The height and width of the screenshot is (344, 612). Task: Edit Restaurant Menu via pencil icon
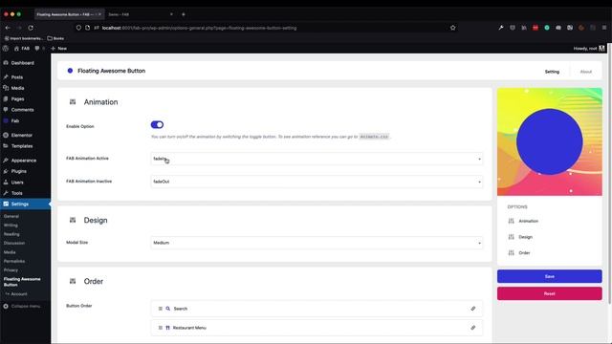tap(472, 328)
